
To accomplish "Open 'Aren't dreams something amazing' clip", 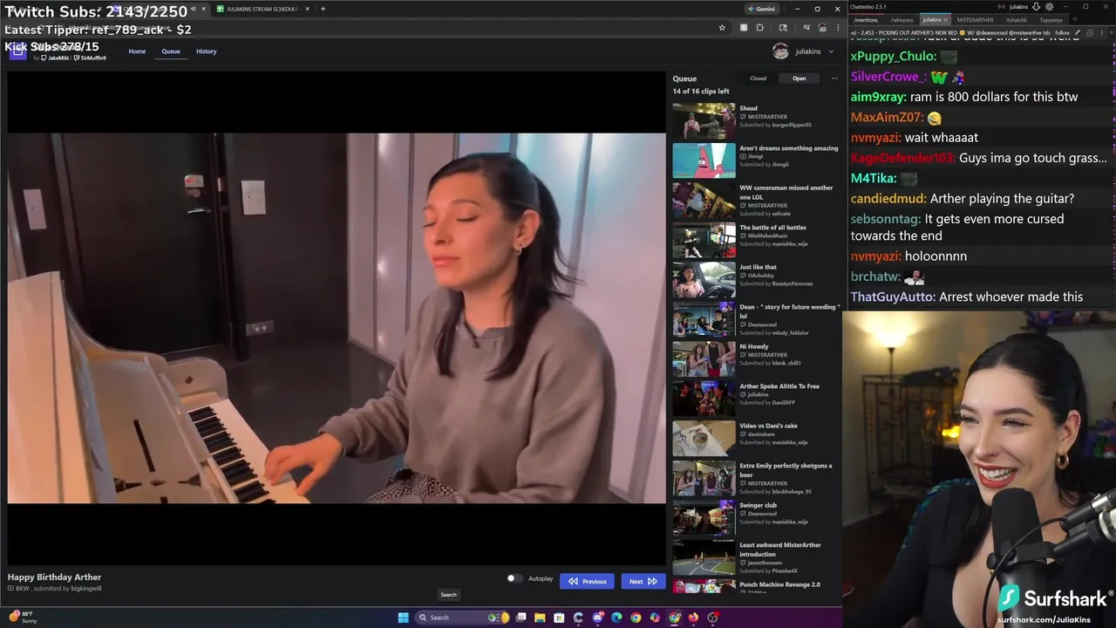I will point(704,160).
